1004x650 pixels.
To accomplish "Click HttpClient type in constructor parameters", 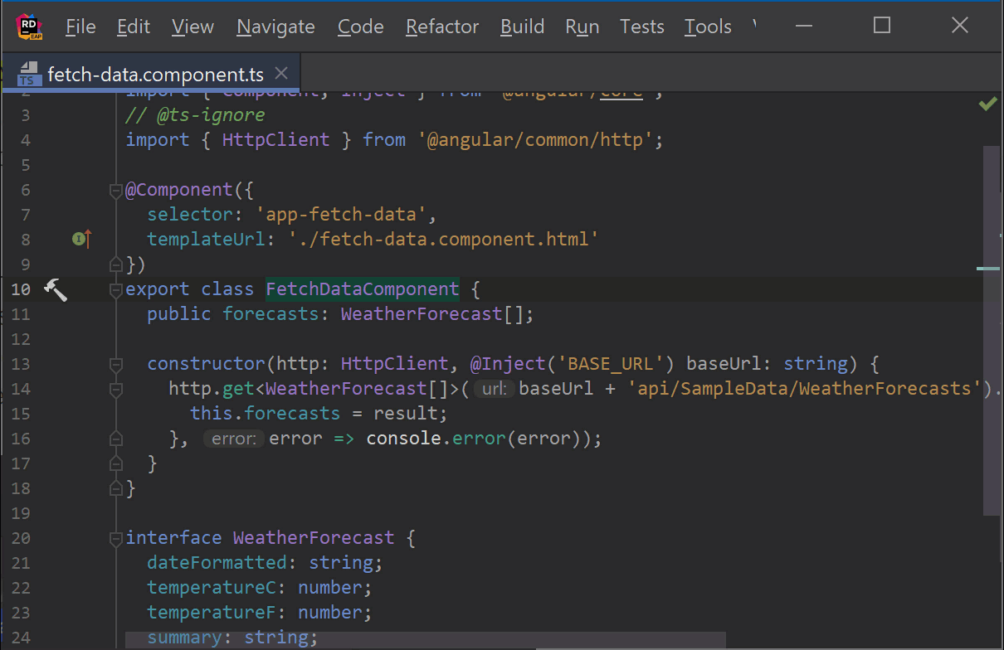I will 394,364.
